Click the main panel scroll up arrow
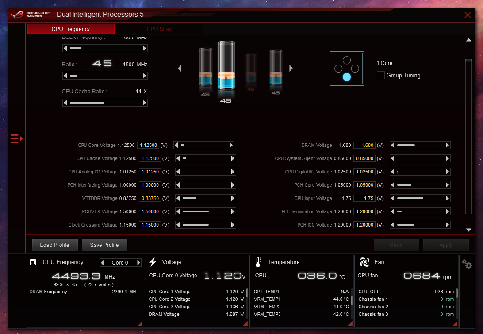This screenshot has width=483, height=334. (468, 40)
